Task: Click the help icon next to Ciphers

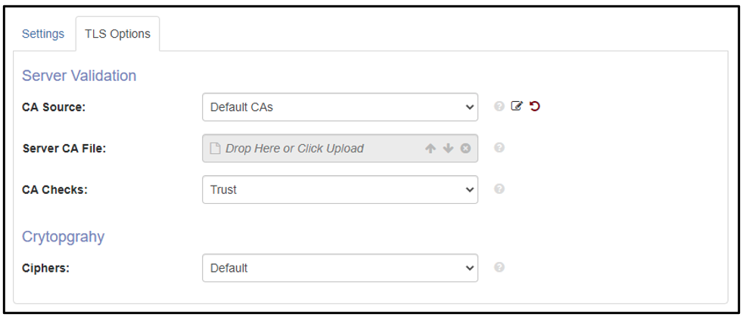Action: tap(499, 267)
